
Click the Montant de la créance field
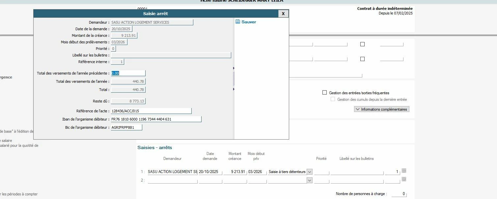coord(124,35)
